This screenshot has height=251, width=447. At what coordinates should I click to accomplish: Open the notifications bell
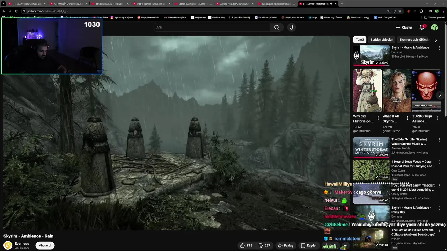(422, 27)
